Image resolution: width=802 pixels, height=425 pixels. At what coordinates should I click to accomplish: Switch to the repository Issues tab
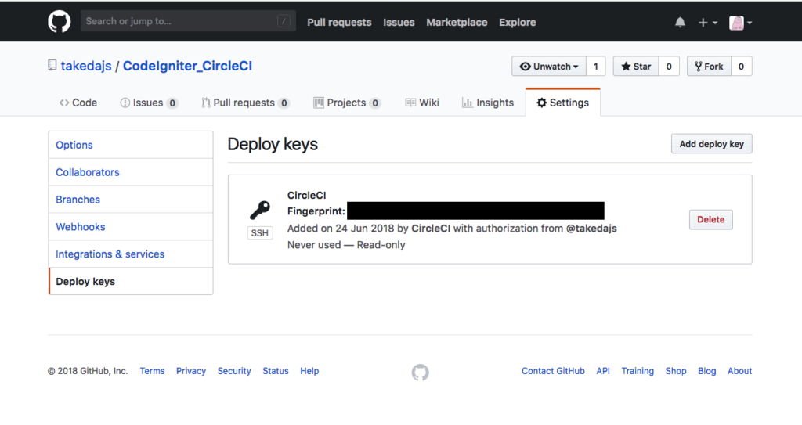tap(149, 103)
